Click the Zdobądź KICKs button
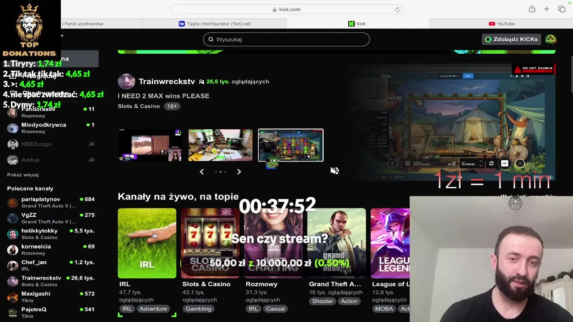The width and height of the screenshot is (573, 322). click(512, 39)
